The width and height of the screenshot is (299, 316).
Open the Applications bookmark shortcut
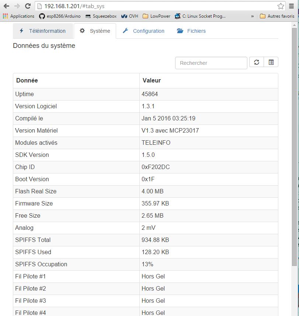18,16
